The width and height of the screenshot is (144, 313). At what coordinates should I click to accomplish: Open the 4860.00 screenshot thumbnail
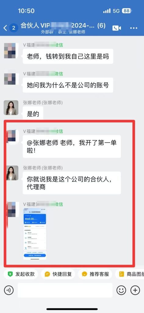point(35,234)
